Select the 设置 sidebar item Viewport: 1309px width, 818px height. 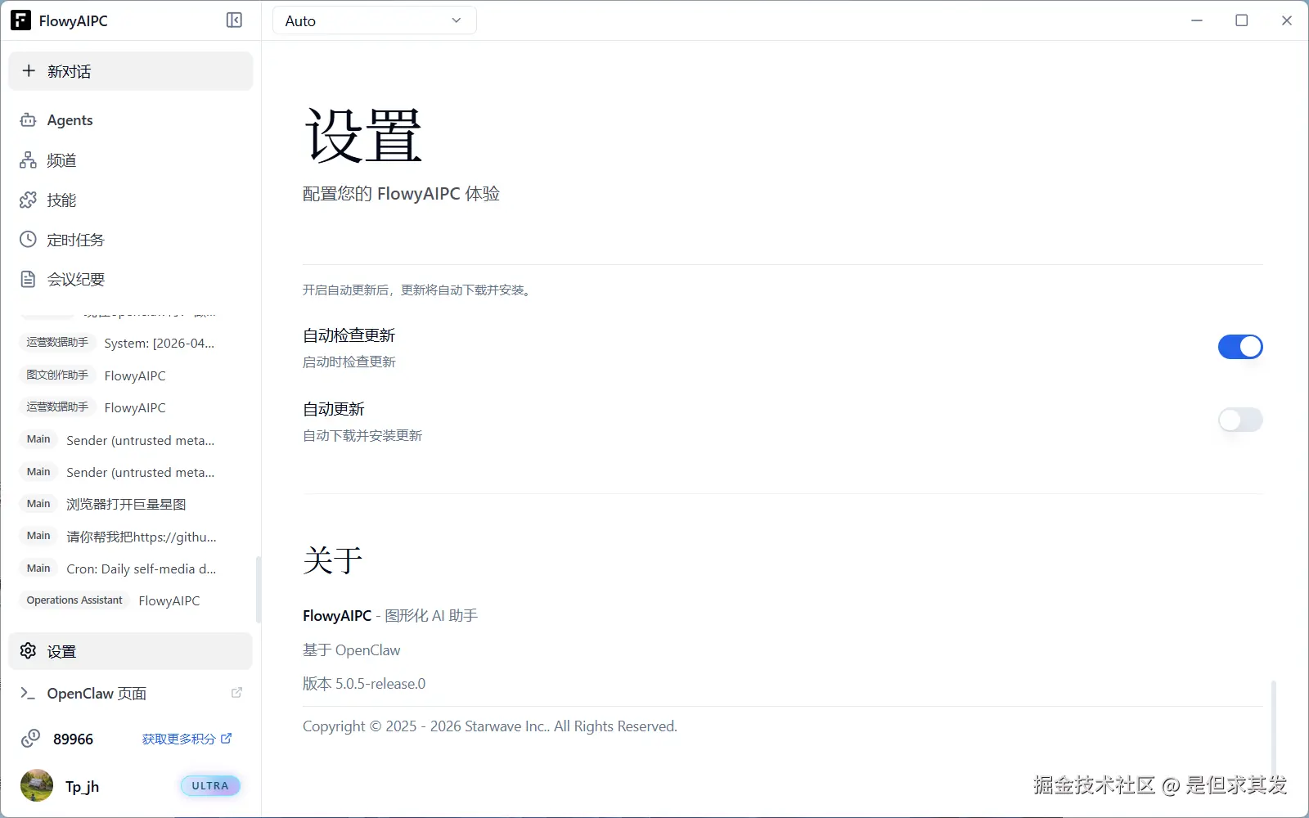pos(131,651)
